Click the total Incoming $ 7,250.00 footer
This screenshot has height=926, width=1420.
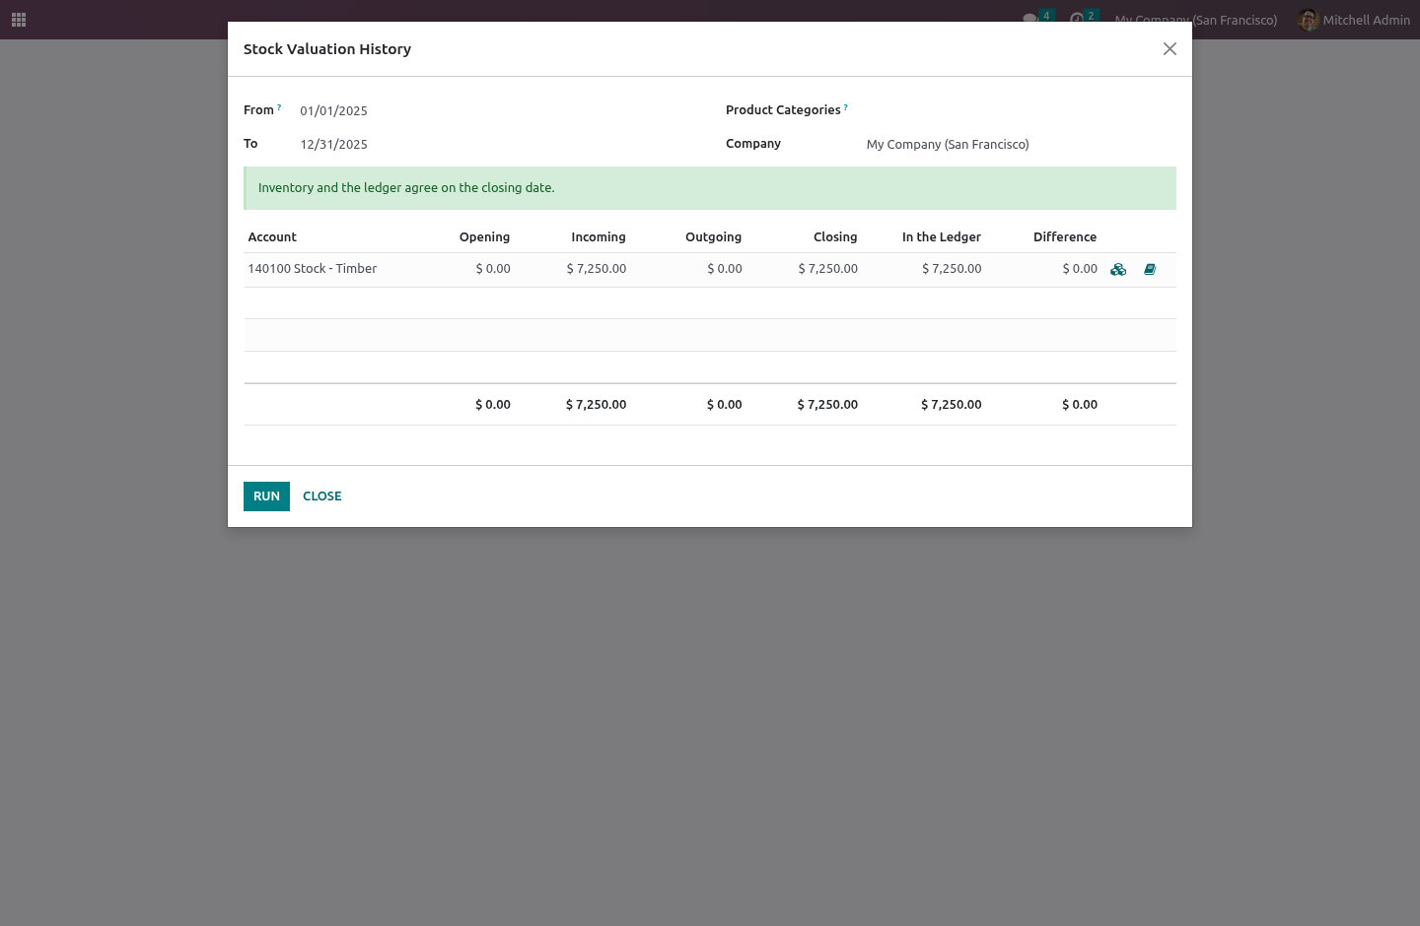596,405
